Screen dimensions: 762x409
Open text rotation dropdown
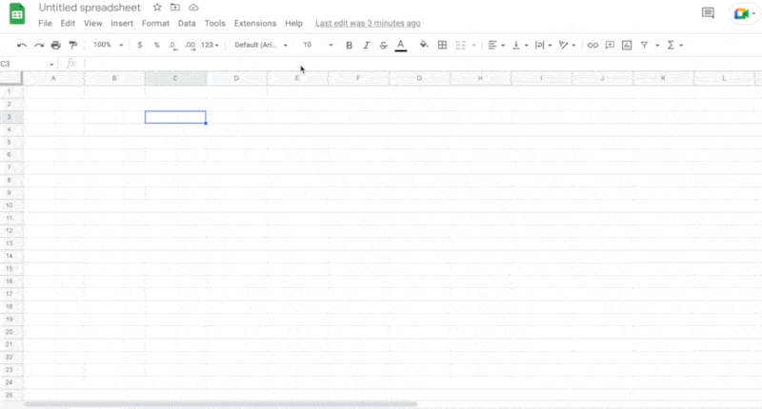click(567, 45)
